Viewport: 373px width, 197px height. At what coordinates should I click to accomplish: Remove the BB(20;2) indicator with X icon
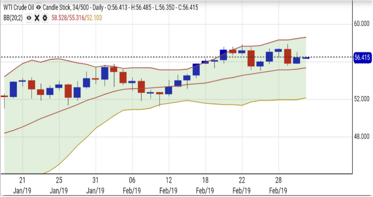(37, 17)
